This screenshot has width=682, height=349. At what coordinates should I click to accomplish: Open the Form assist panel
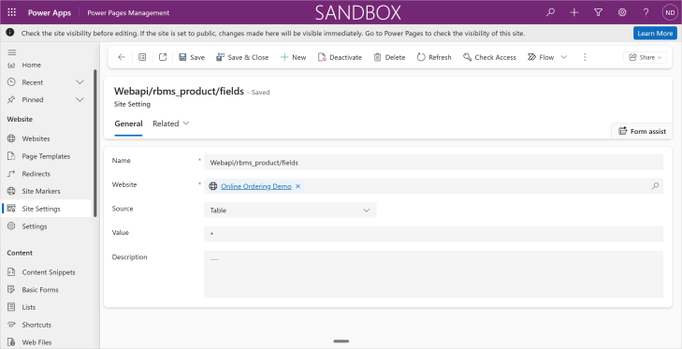(x=643, y=131)
